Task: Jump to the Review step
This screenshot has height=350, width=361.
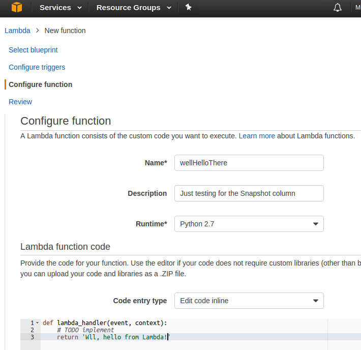Action: click(20, 102)
